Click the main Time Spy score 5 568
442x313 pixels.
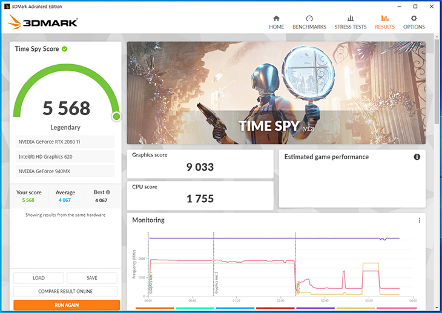pos(67,108)
